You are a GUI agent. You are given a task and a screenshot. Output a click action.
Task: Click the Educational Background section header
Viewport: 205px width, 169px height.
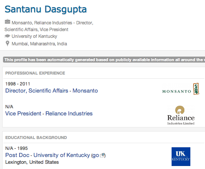point(36,138)
